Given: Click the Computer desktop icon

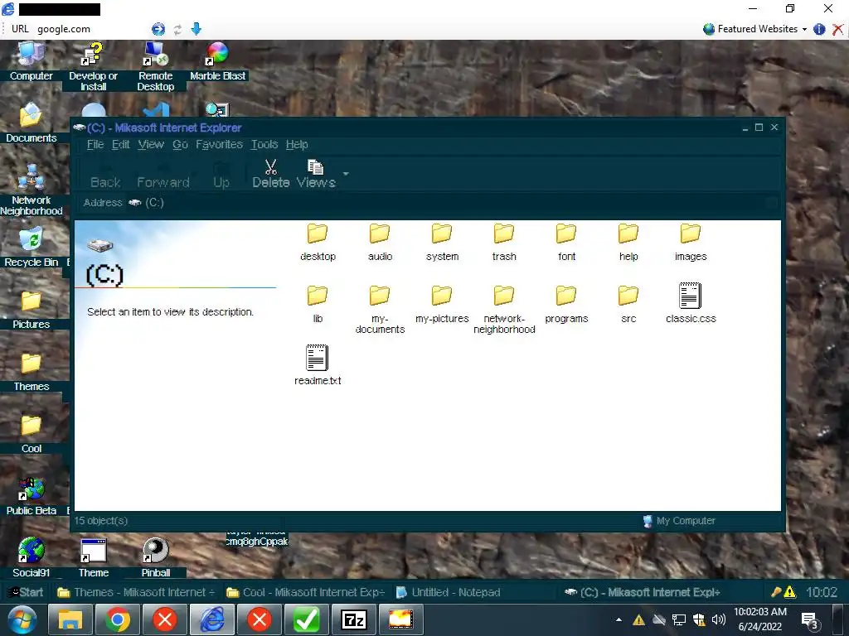Looking at the screenshot, I should tap(31, 61).
